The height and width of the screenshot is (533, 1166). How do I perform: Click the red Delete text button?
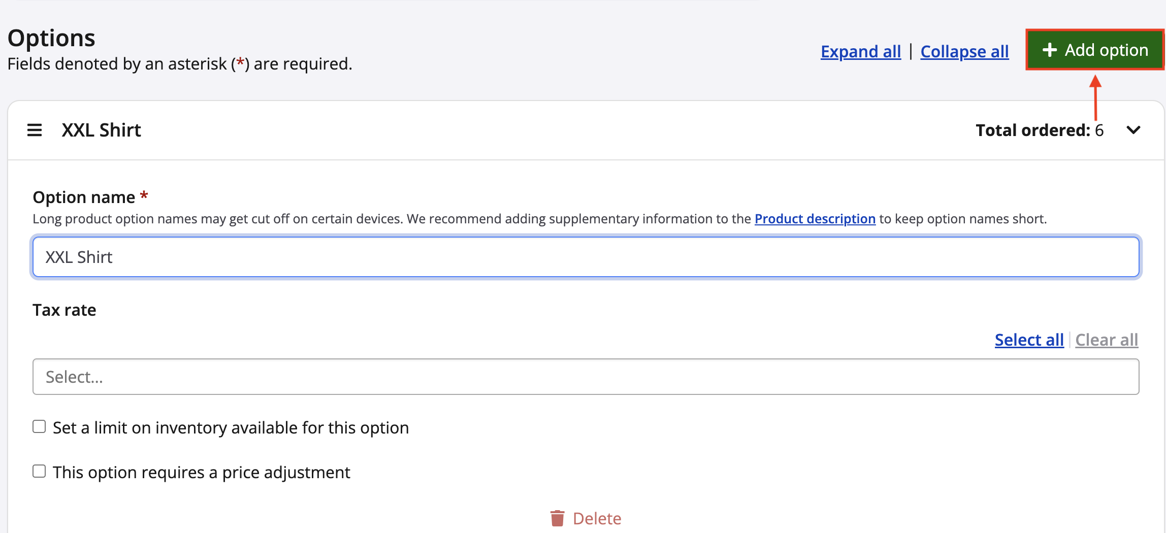(597, 518)
